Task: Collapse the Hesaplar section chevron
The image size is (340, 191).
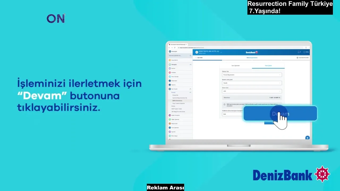Action: click(x=190, y=64)
